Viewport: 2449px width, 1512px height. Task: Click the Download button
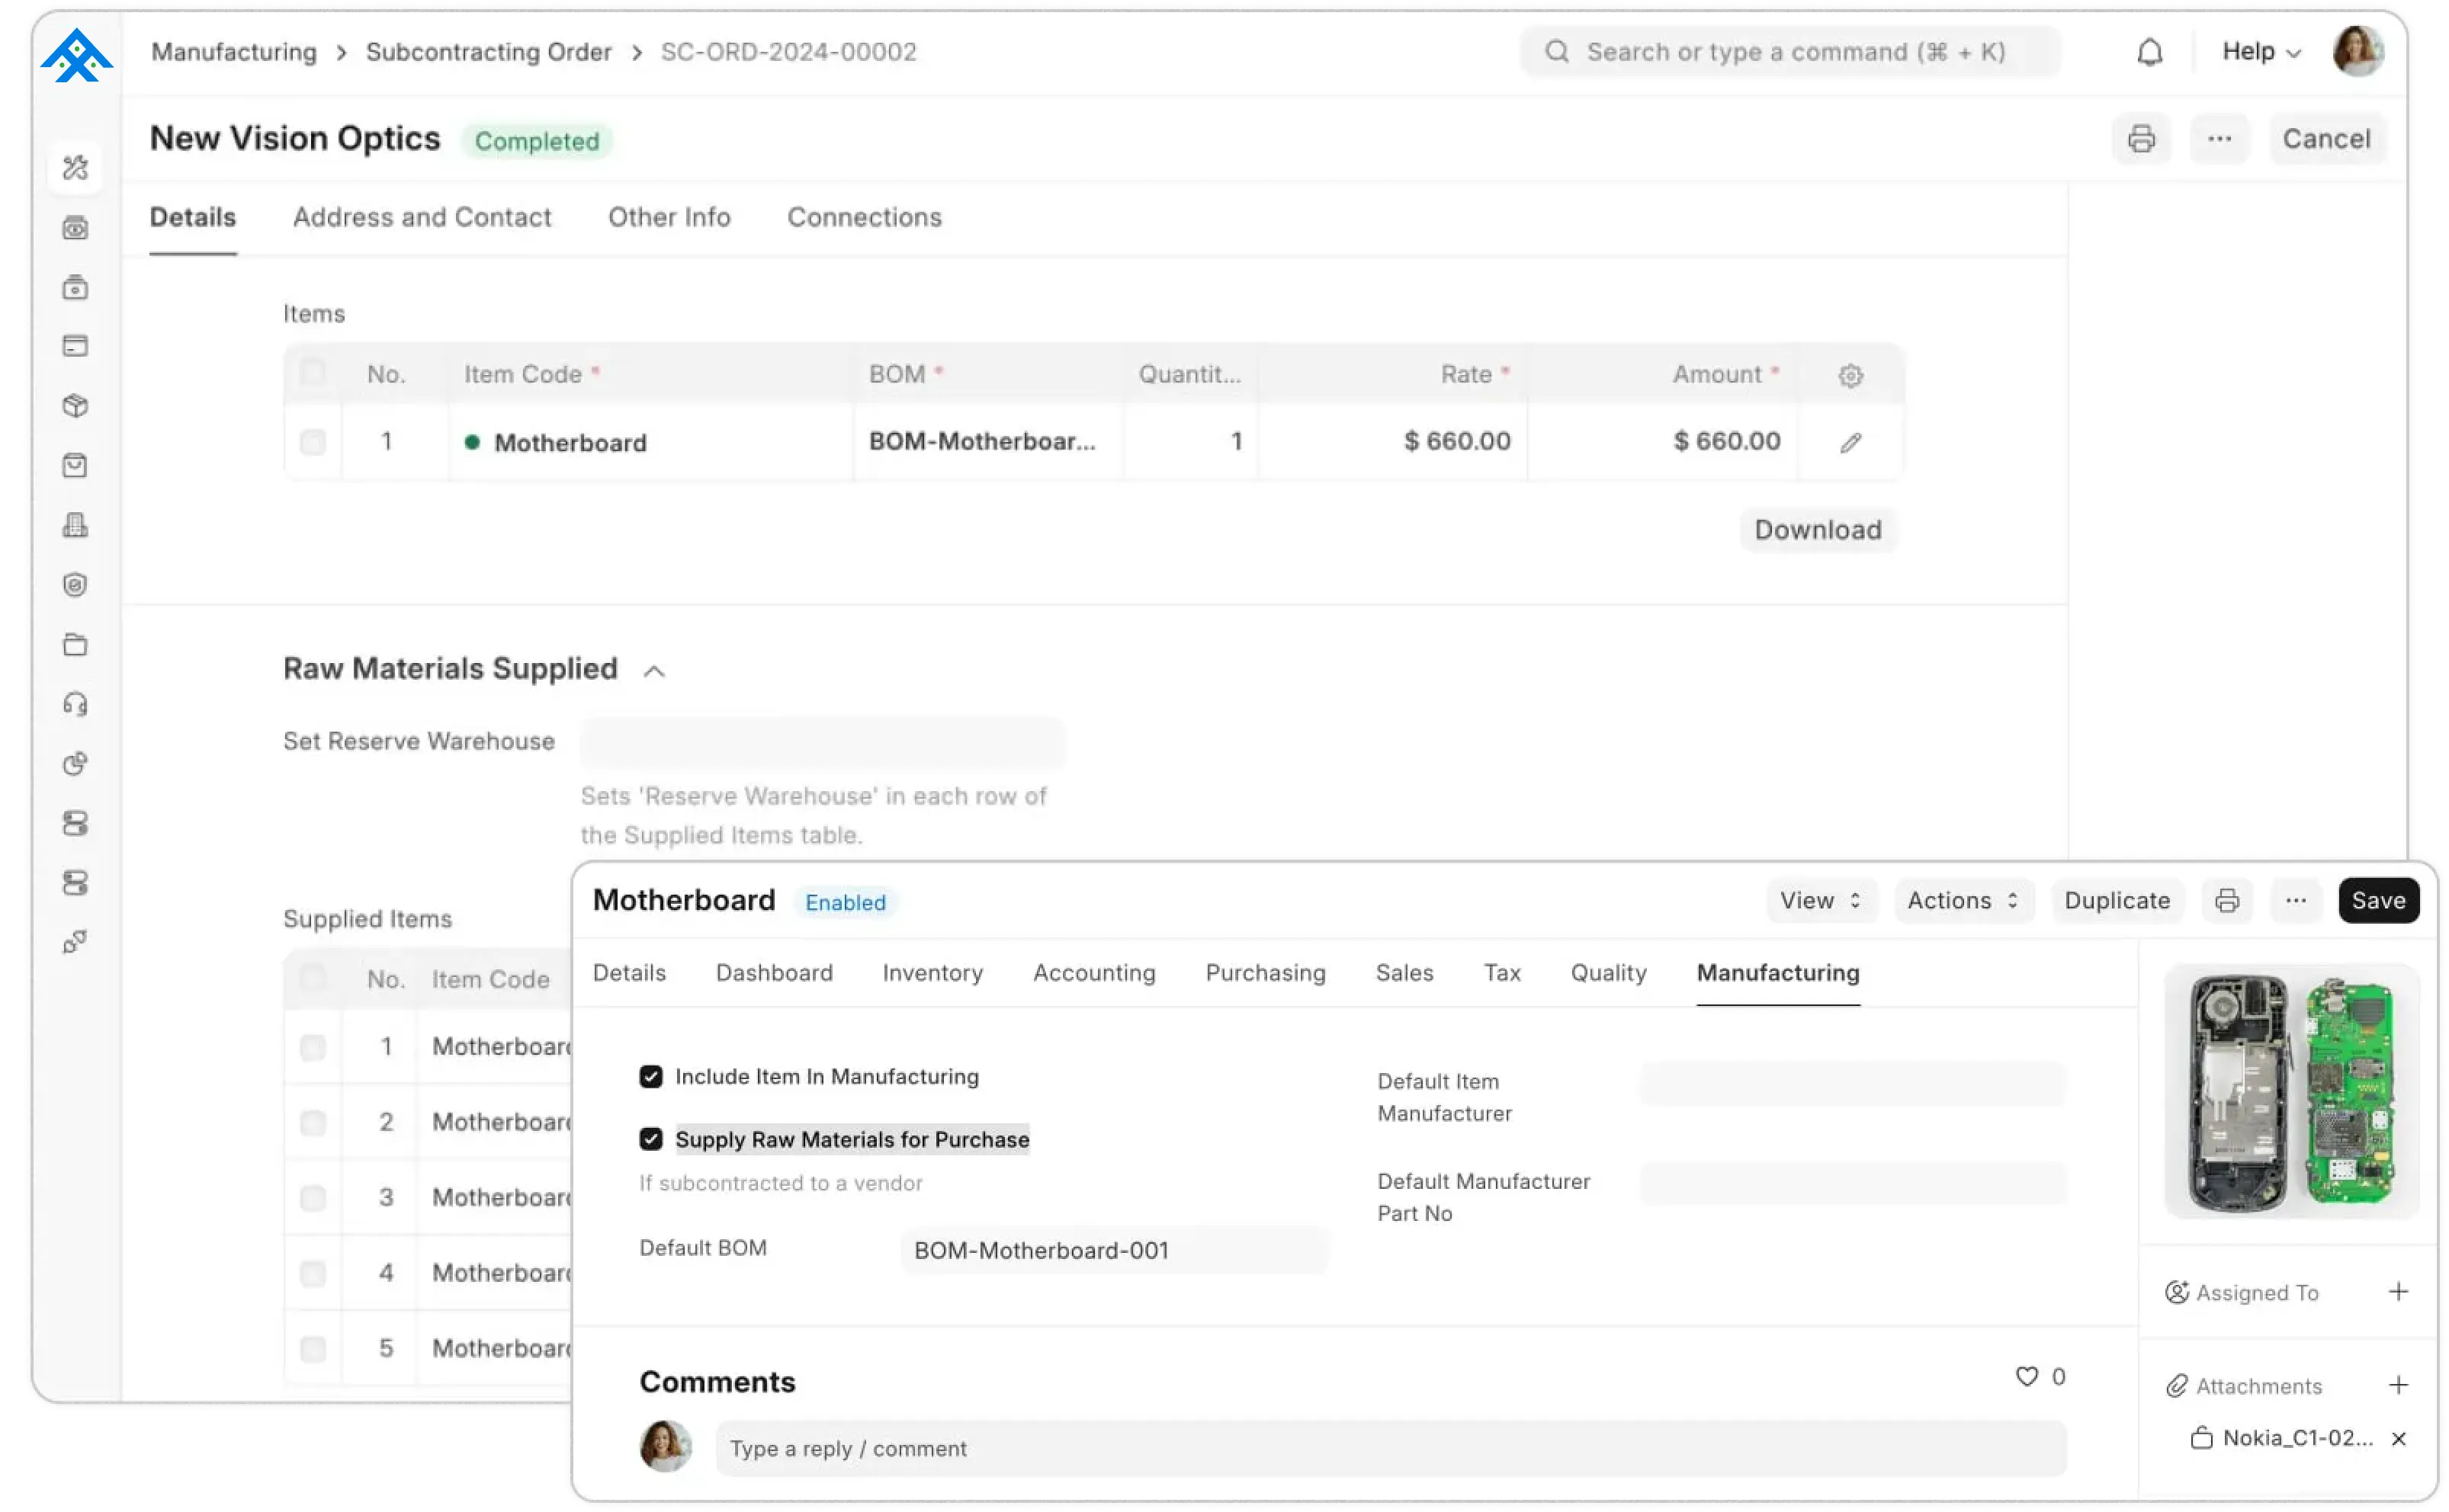click(x=1817, y=529)
